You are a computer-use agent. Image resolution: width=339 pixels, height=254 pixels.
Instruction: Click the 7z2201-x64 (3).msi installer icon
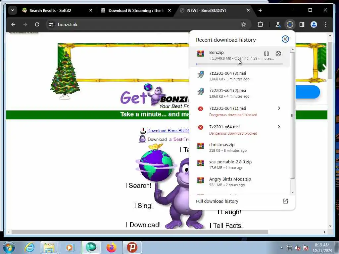coord(200,74)
